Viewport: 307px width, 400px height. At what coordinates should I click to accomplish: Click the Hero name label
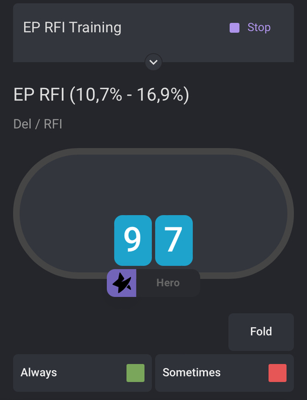(x=168, y=283)
